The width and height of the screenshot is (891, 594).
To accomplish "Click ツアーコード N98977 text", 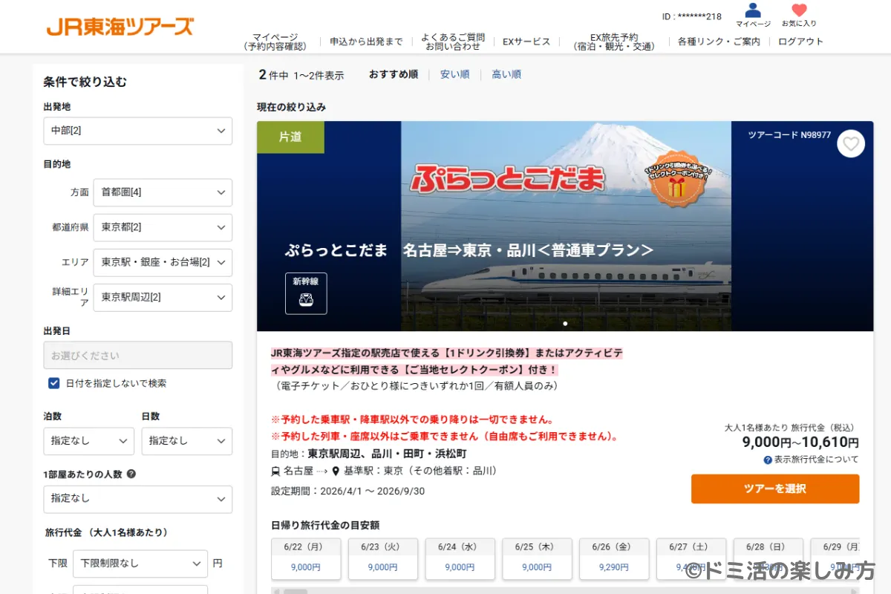I will (789, 135).
